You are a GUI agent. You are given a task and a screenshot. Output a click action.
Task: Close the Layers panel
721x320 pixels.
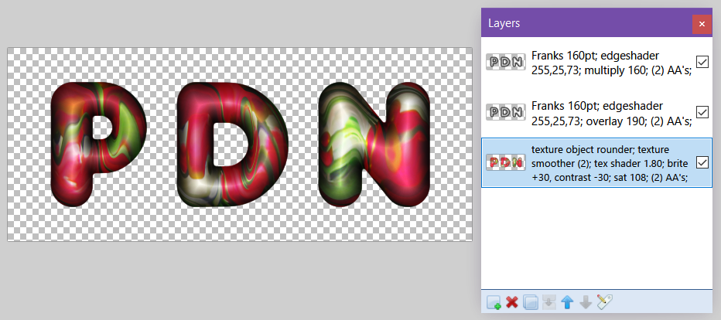702,24
